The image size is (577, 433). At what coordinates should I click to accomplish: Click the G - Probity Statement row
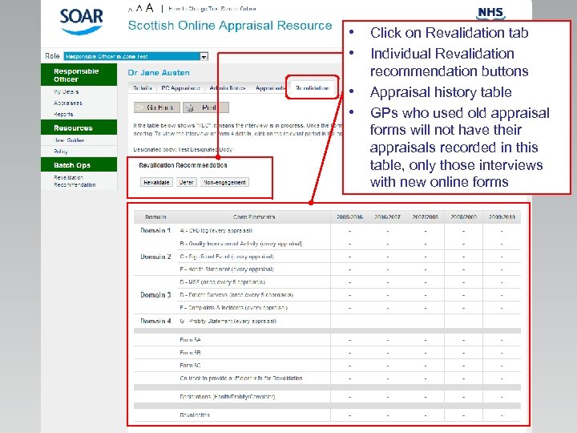327,321
